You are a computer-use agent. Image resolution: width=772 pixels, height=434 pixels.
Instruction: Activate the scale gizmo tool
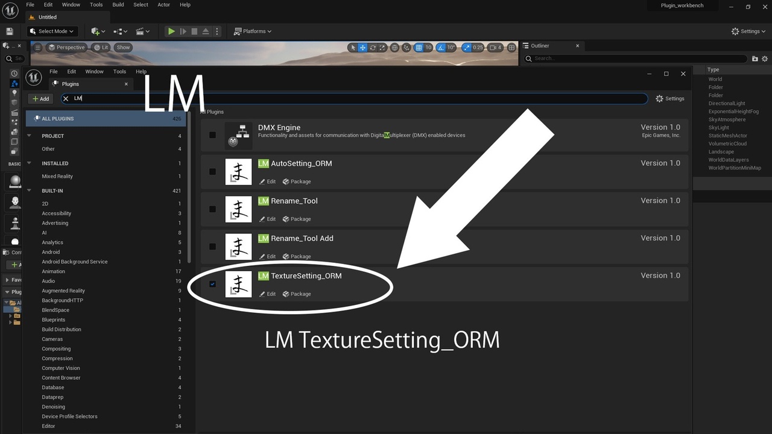click(382, 48)
